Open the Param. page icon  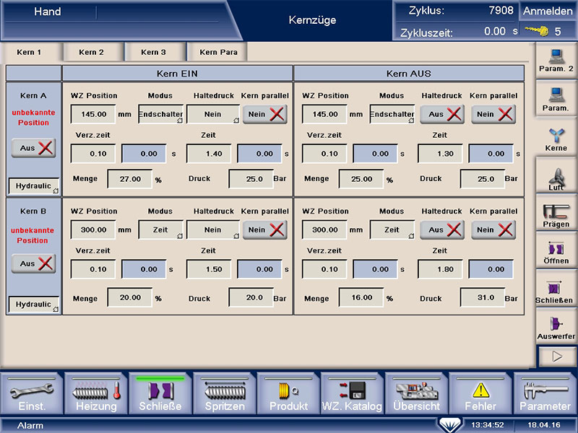pos(556,99)
